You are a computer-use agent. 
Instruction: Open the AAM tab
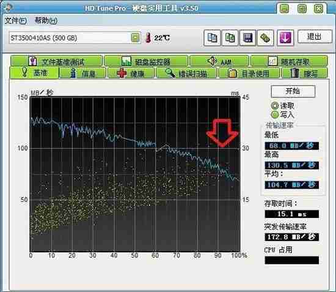click(219, 61)
